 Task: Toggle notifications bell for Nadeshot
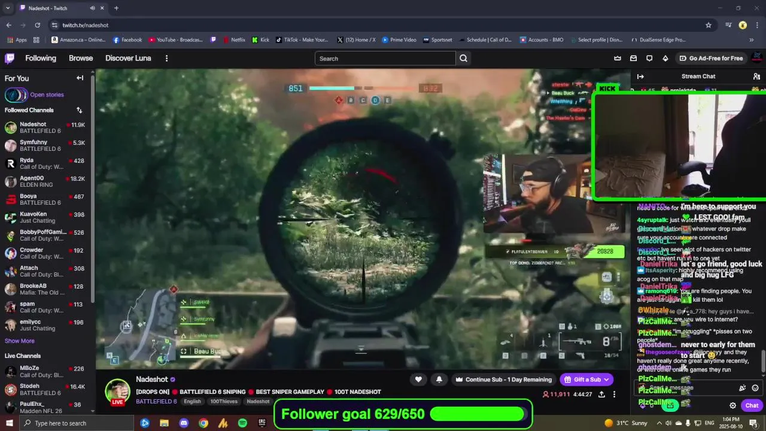[x=439, y=380]
